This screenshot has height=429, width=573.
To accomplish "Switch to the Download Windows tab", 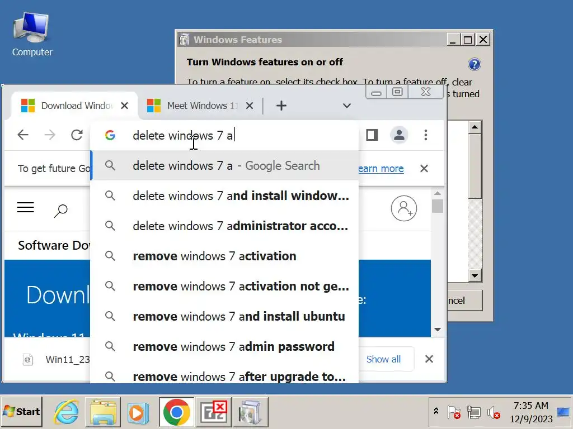I will [x=74, y=106].
